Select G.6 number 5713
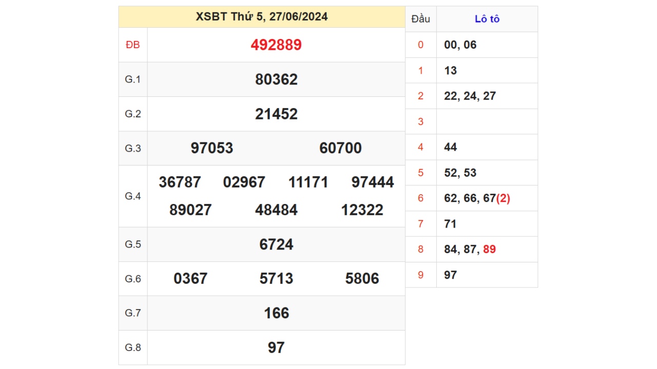 coord(276,278)
